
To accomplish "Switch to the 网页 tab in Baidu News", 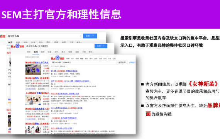I will [29, 52].
